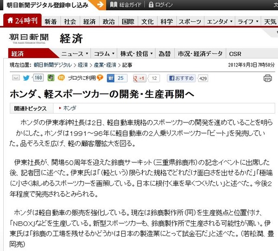
Task: Expand the コラム submenu dropdown
Action: 104,53
